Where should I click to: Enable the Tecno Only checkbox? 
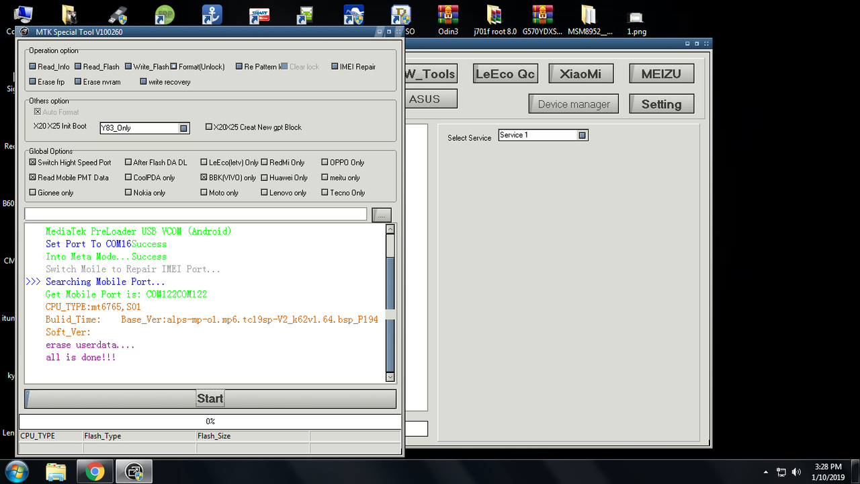point(325,193)
